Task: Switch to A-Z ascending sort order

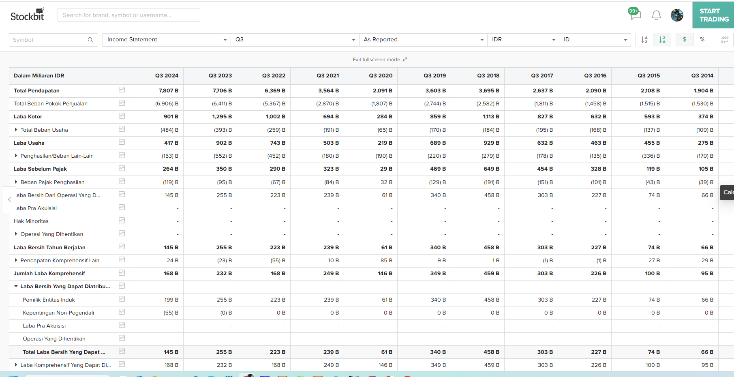Action: (644, 40)
